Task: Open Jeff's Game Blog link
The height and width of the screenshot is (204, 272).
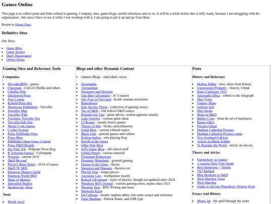Action: point(93,149)
